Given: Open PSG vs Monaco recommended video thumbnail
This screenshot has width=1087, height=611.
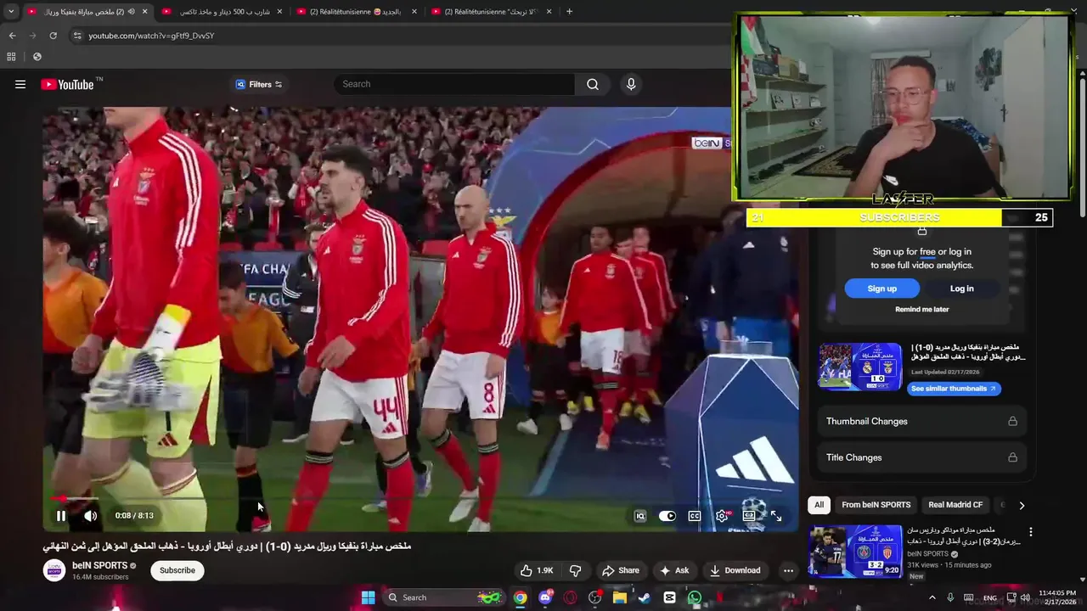Looking at the screenshot, I should pos(854,552).
